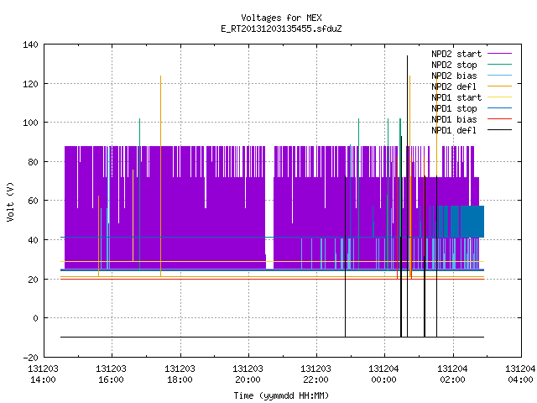Click the x-axis label 131203 18:00
The width and height of the screenshot is (537, 403).
click(x=180, y=374)
